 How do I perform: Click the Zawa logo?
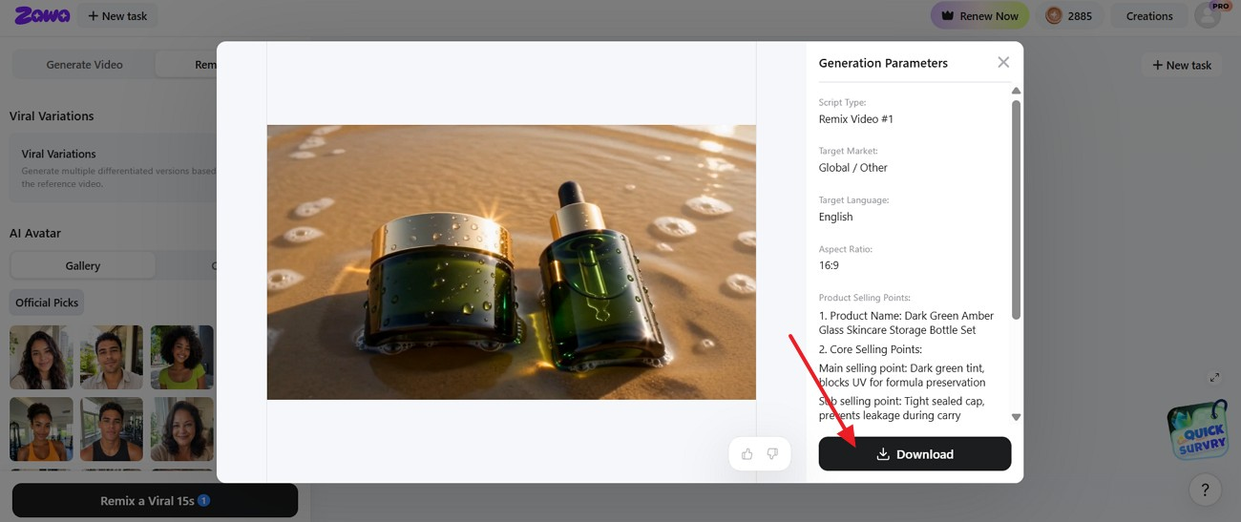point(42,15)
